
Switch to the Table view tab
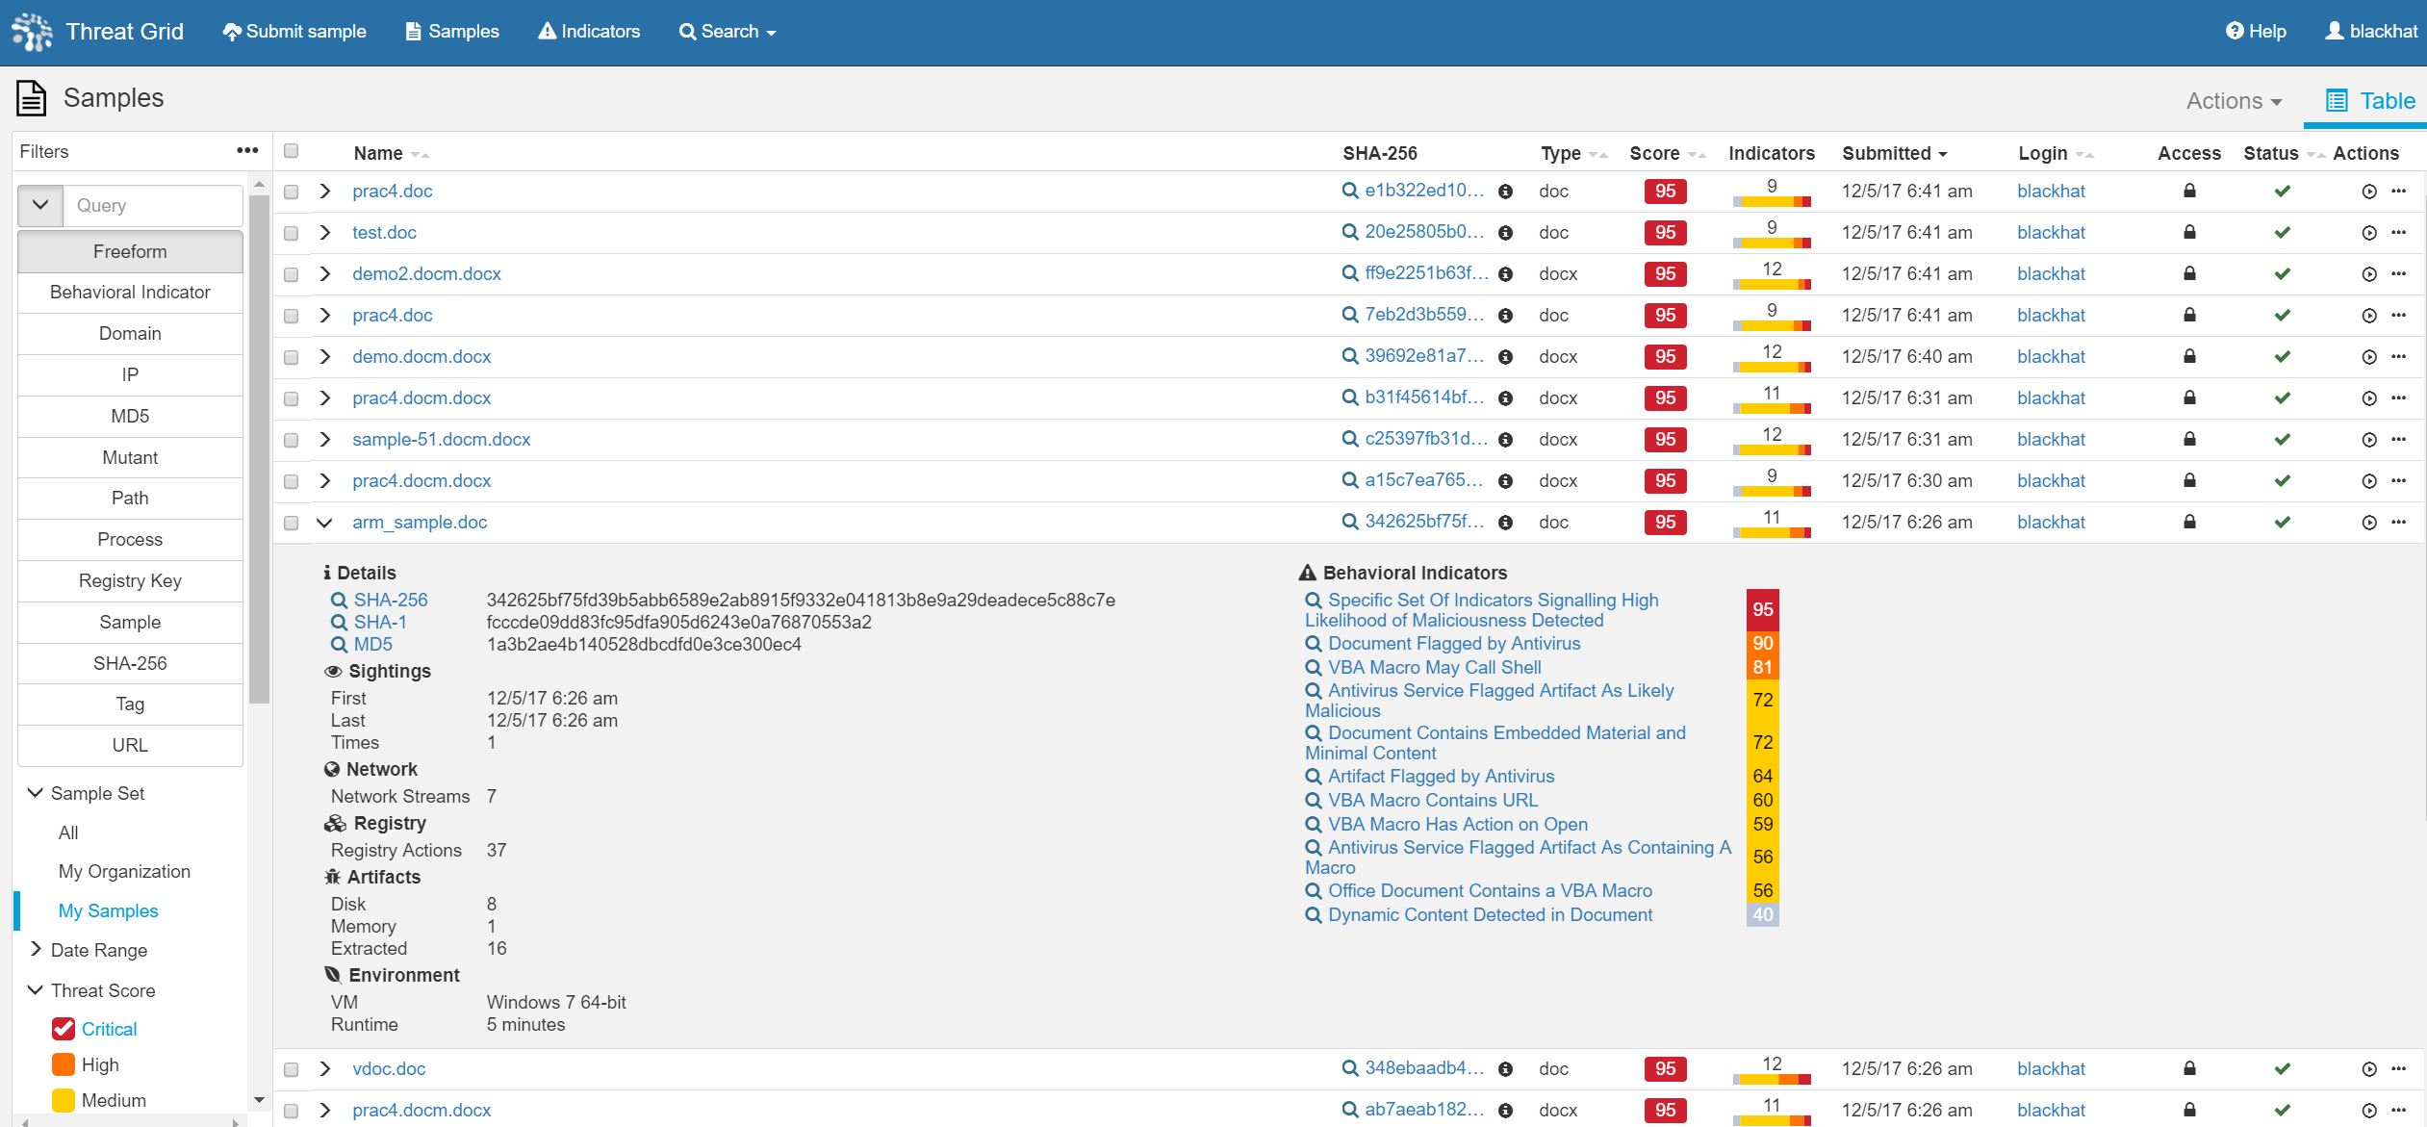coord(2369,101)
